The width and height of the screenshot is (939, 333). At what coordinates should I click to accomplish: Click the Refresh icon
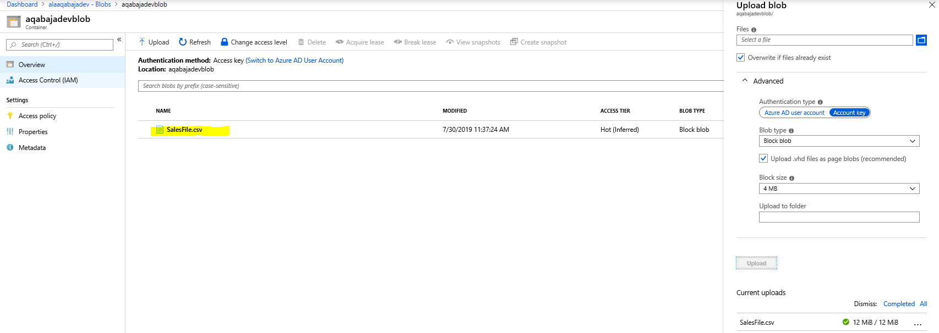tap(183, 42)
